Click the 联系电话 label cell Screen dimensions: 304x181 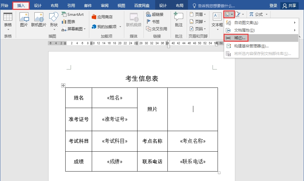pyautogui.click(x=152, y=162)
